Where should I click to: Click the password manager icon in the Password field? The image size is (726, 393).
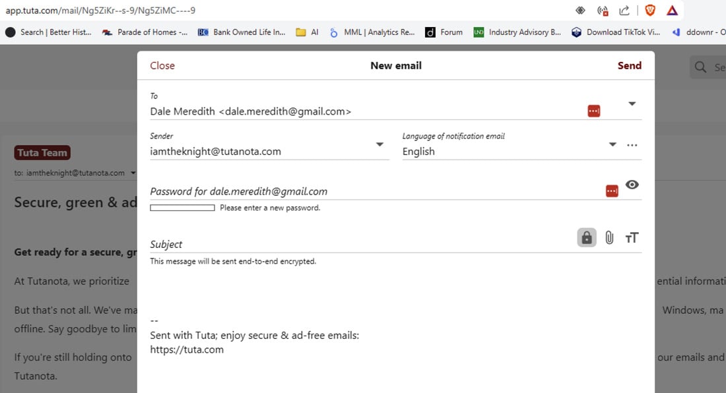click(x=611, y=189)
